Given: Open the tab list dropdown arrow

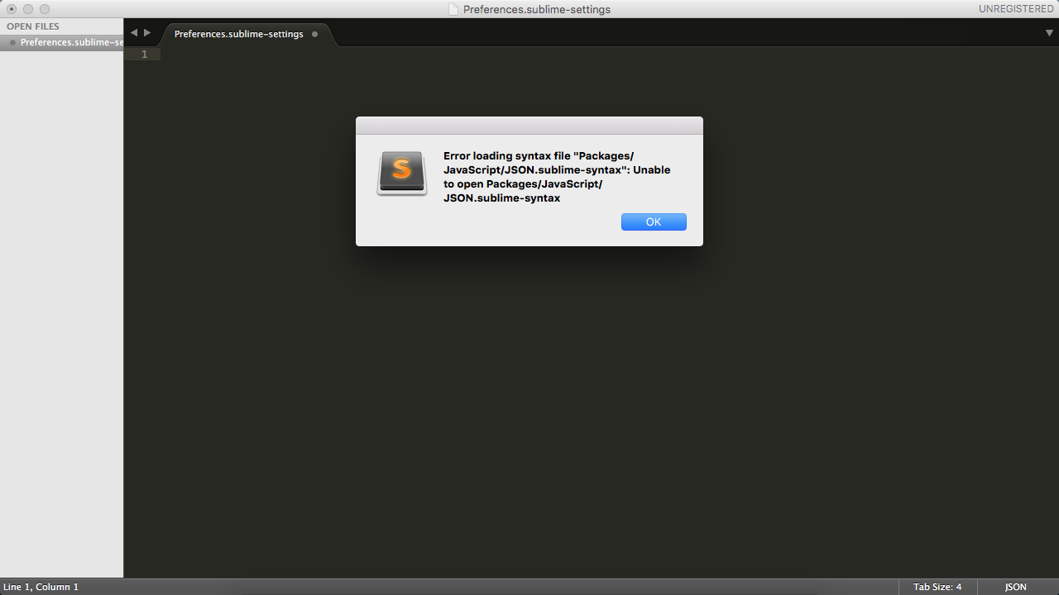Looking at the screenshot, I should (x=1049, y=33).
